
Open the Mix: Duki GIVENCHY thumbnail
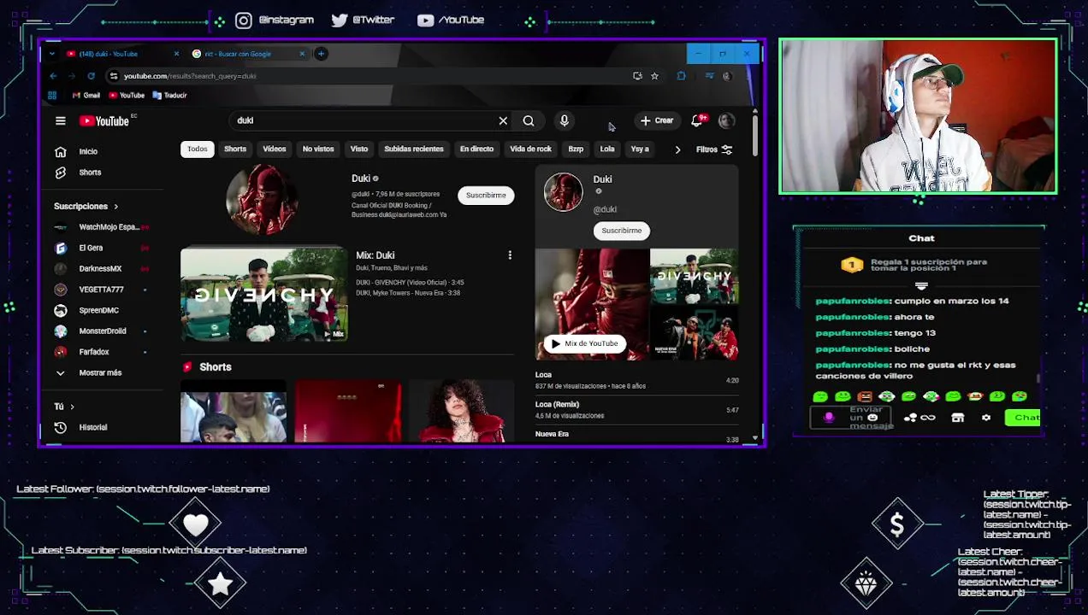click(264, 295)
